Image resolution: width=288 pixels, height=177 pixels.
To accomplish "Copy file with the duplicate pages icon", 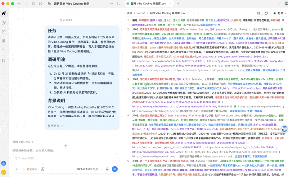I will [266, 13].
